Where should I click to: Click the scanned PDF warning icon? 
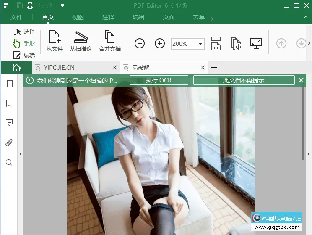point(30,80)
